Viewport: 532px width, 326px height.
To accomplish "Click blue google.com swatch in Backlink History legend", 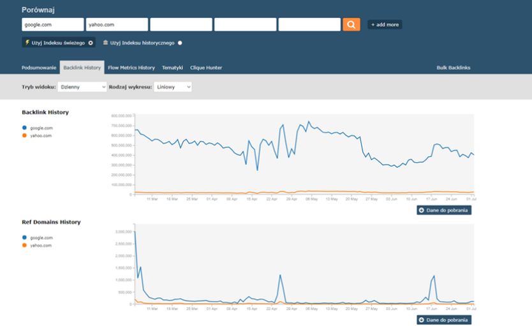I will pos(25,128).
